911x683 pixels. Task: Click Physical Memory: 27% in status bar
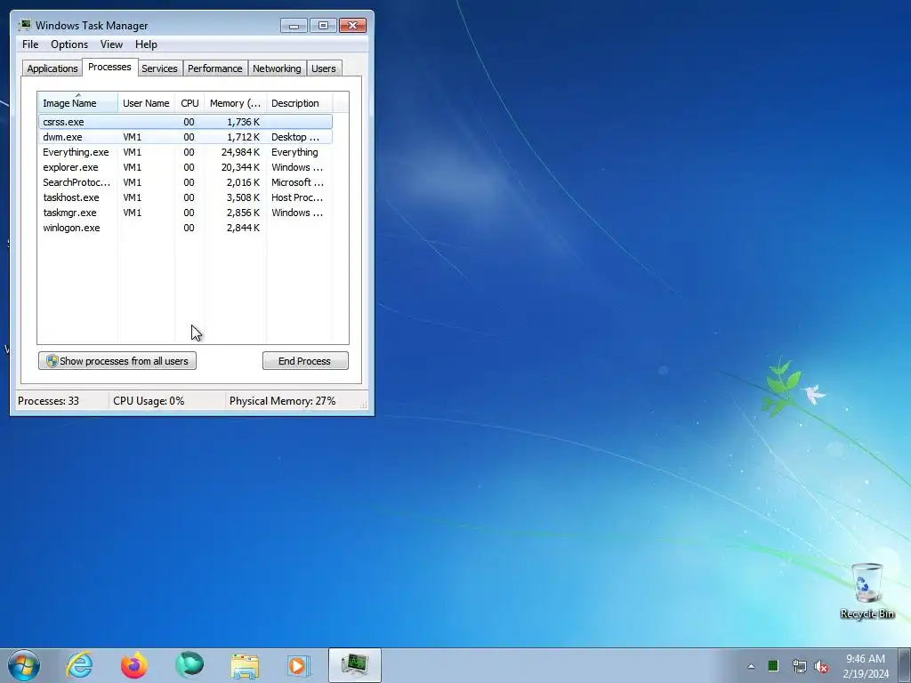[282, 401]
